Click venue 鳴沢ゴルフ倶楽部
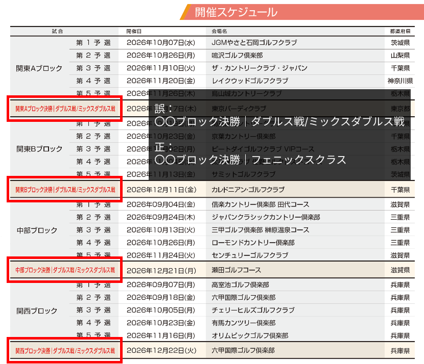Viewport: 424px width, 364px height. click(237, 56)
